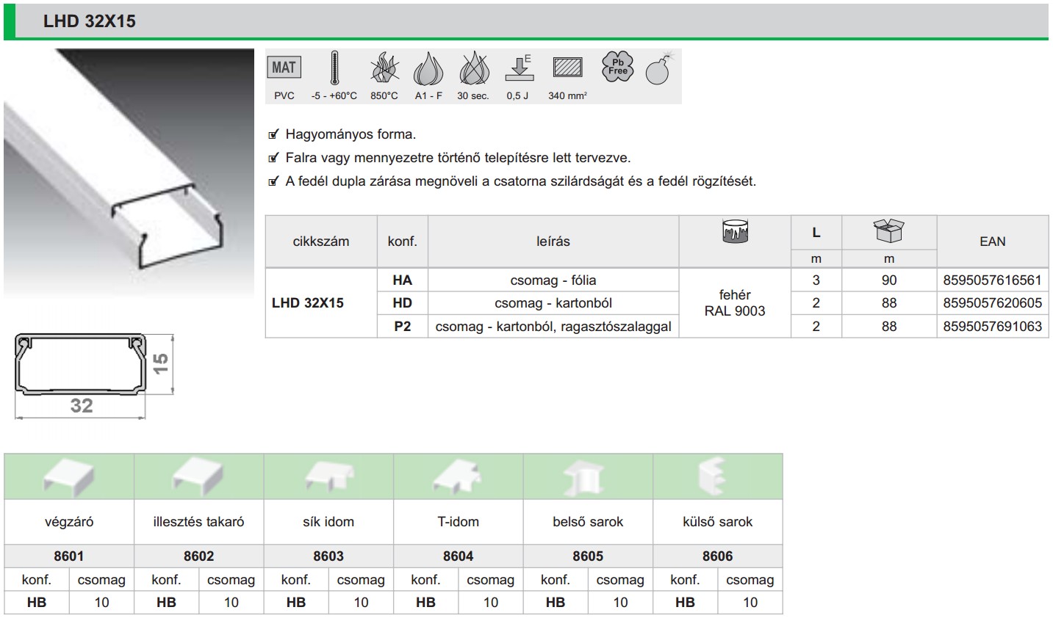Viewport: 1053px width, 621px height.
Task: Click the open box packaging header icon
Action: [x=888, y=230]
